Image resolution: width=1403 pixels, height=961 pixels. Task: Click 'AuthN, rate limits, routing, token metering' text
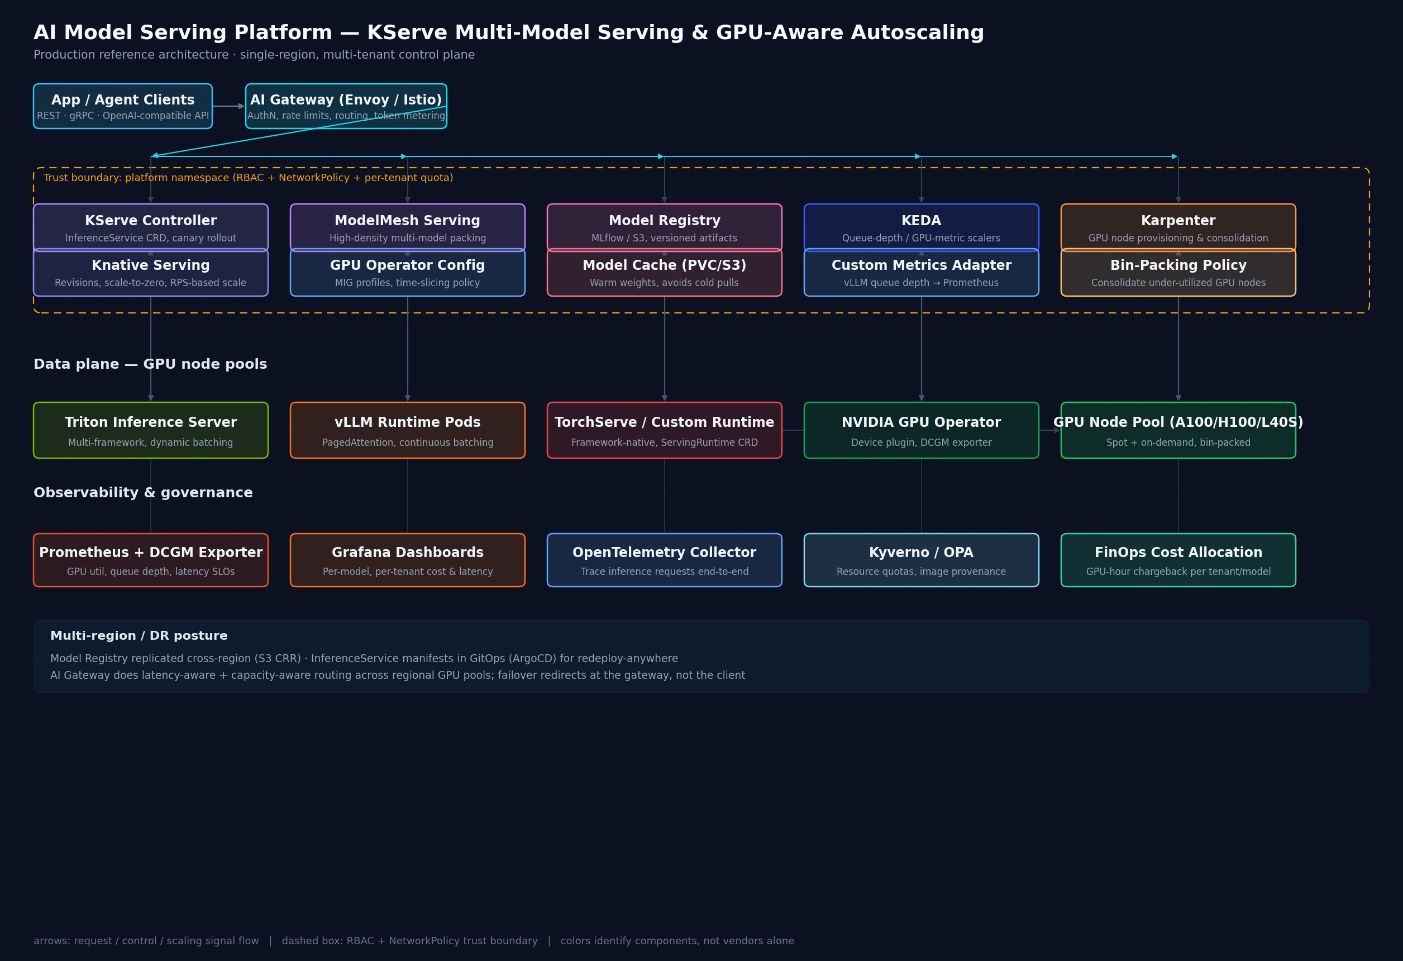346,115
